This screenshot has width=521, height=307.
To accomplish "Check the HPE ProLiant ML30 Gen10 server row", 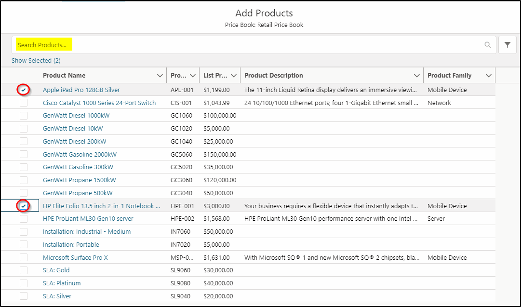I will pyautogui.click(x=23, y=218).
